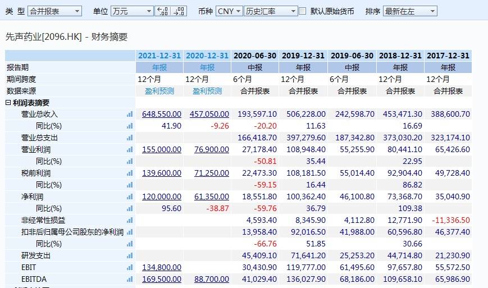Viewport: 488px width, 288px height.
Task: Click the 2020-06-30 column header
Action: [255, 56]
